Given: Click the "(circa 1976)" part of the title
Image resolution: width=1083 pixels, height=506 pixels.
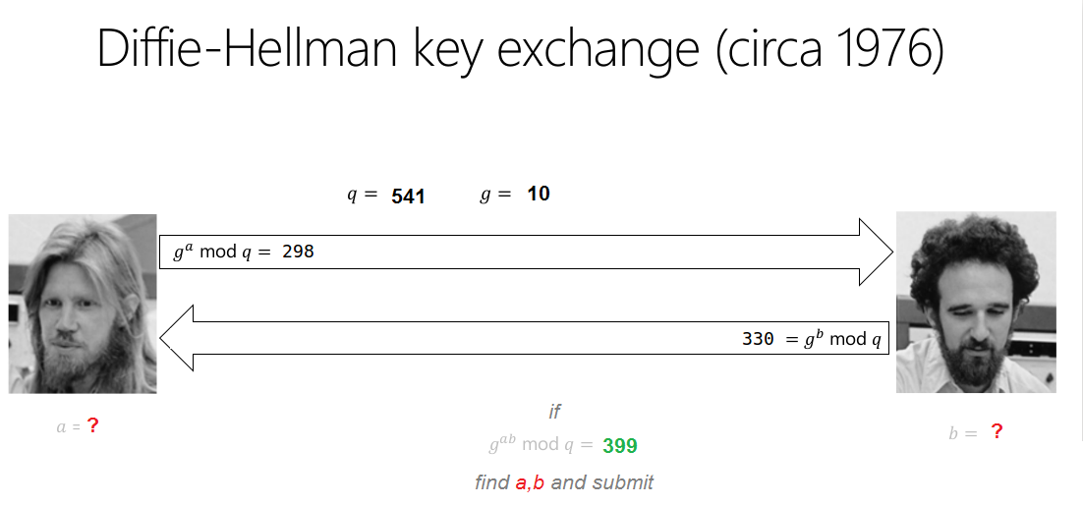Looking at the screenshot, I should 829,49.
